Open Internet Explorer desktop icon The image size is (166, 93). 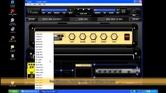point(12,4)
